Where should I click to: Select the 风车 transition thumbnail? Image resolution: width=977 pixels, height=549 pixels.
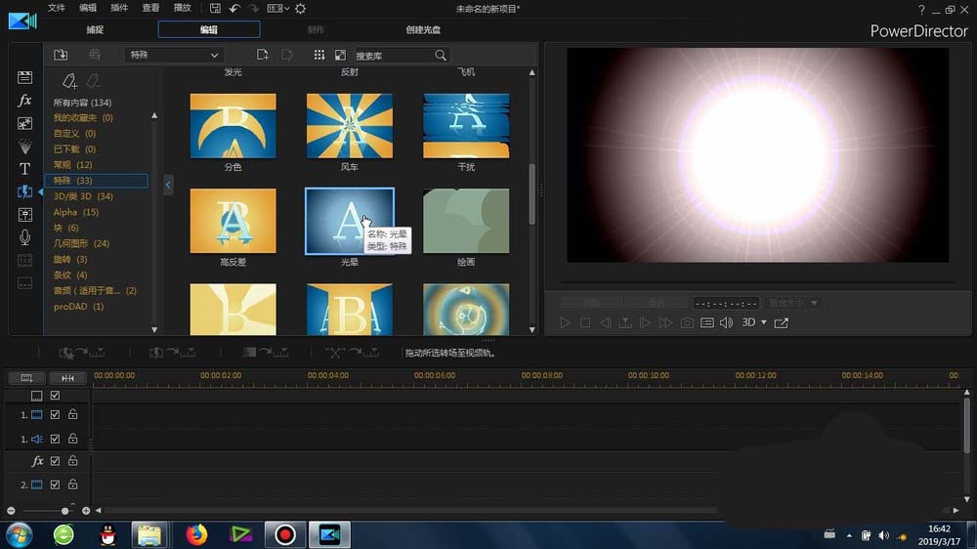click(349, 125)
